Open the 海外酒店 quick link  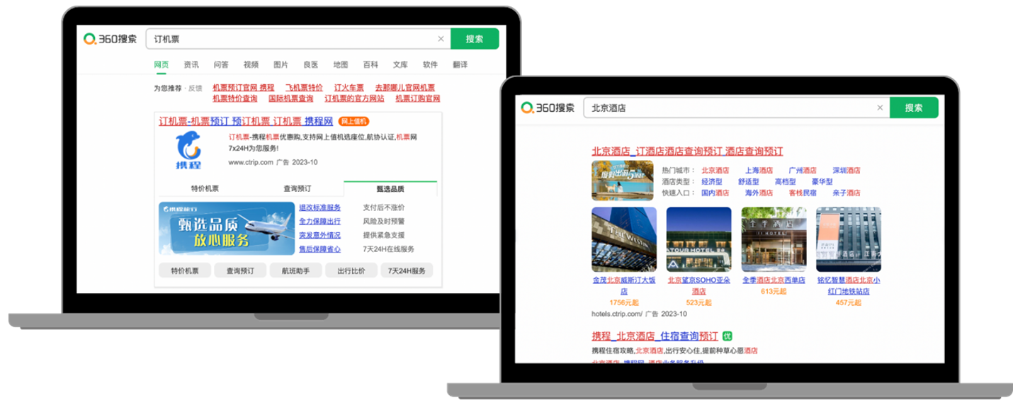759,193
